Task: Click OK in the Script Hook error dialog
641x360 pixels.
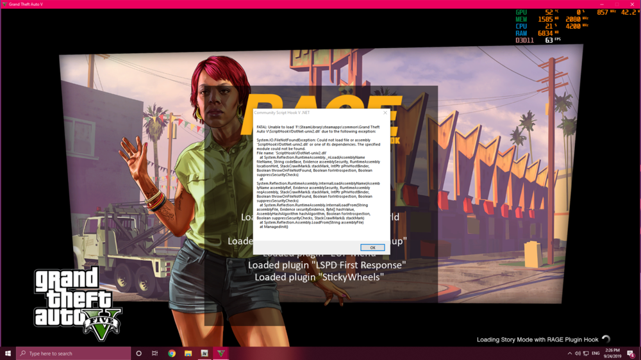Action: 372,248
